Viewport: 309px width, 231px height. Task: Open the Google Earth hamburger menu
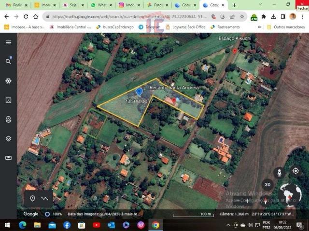click(x=8, y=42)
